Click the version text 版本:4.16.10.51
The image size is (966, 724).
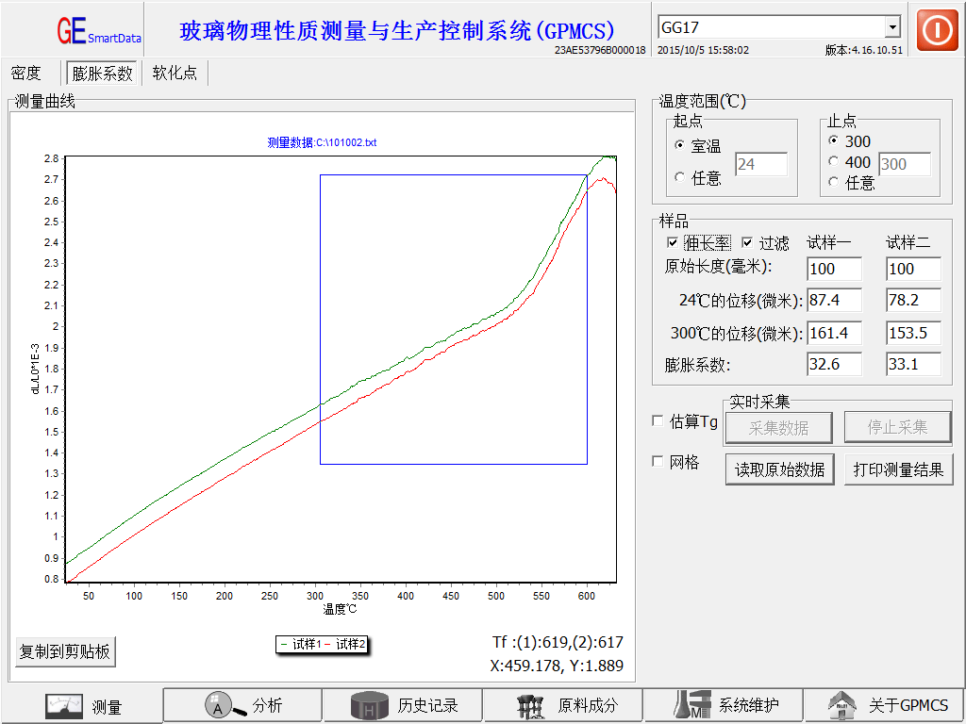[x=864, y=50]
